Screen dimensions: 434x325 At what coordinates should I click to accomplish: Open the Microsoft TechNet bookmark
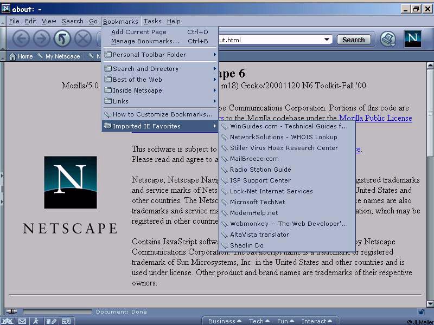(287, 202)
